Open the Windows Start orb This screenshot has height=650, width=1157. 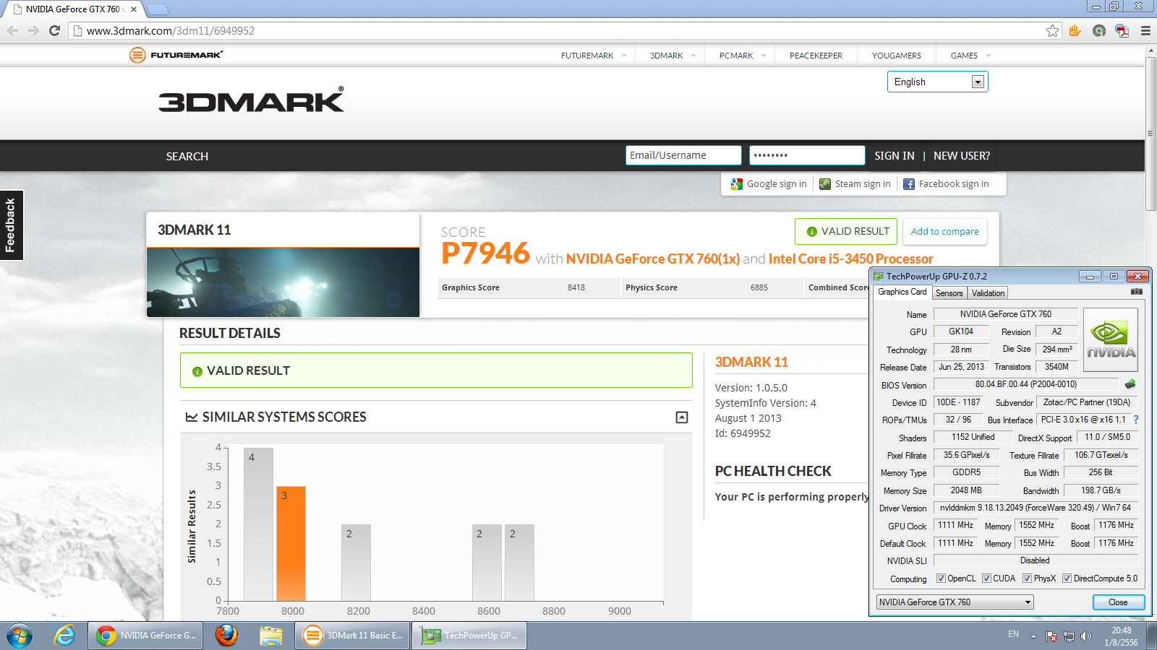tap(20, 636)
